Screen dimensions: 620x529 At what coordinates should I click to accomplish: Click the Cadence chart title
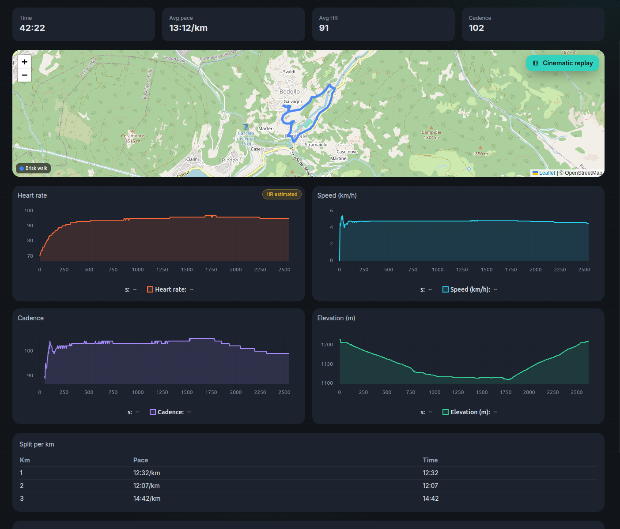pyautogui.click(x=30, y=318)
